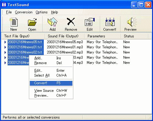Click the New document toolbar icon

(x=14, y=22)
